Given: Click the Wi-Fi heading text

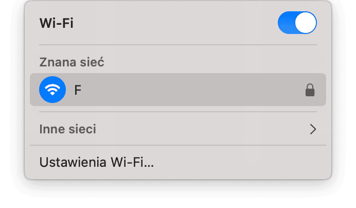Looking at the screenshot, I should [x=57, y=24].
